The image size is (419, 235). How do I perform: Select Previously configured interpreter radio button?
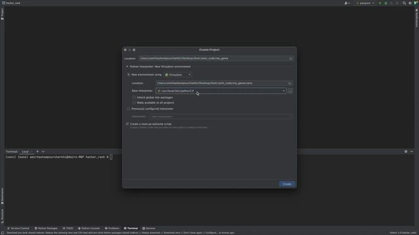click(x=128, y=109)
